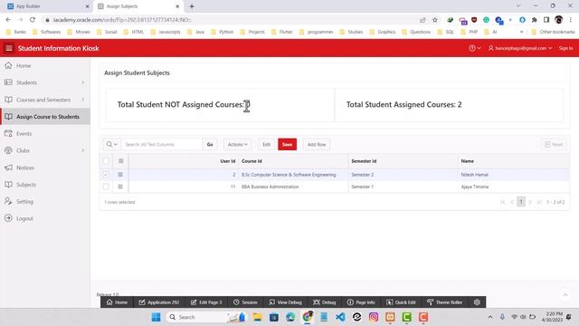579x326 pixels.
Task: Click the Semester 2 cell
Action: pos(403,175)
